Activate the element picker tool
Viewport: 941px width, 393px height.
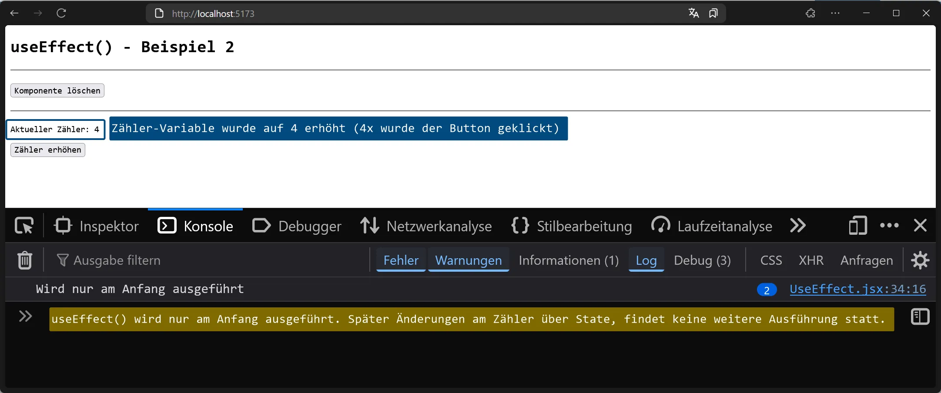pyautogui.click(x=24, y=226)
